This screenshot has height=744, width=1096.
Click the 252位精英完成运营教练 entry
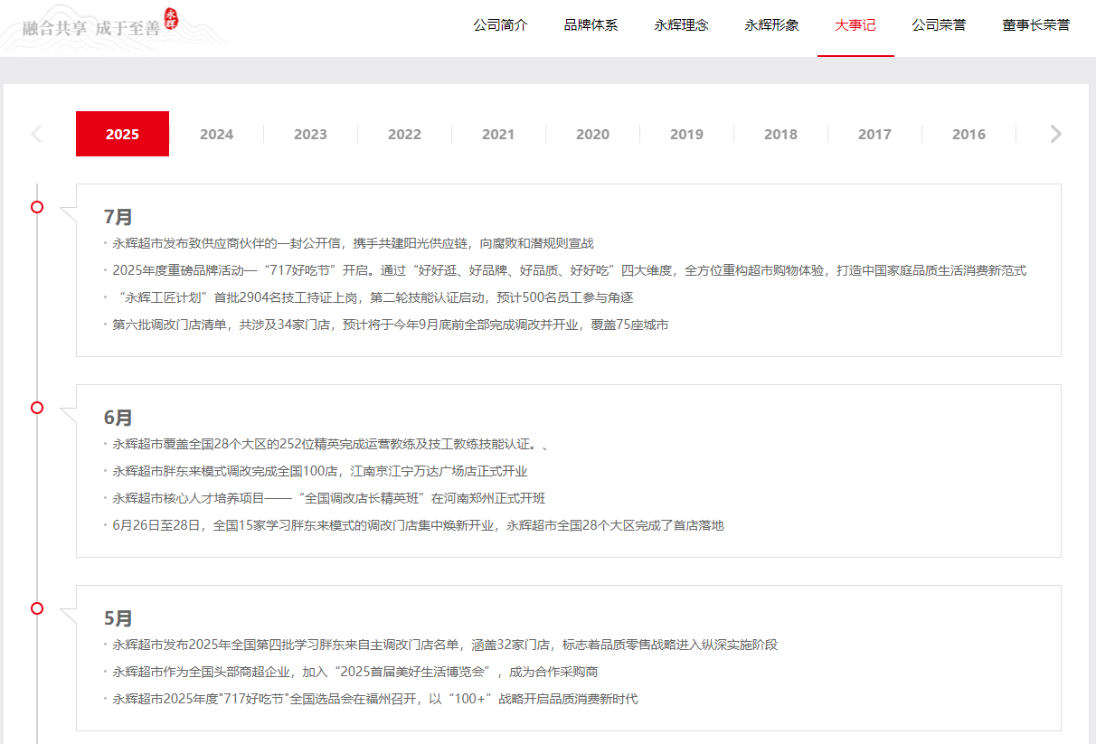point(331,444)
